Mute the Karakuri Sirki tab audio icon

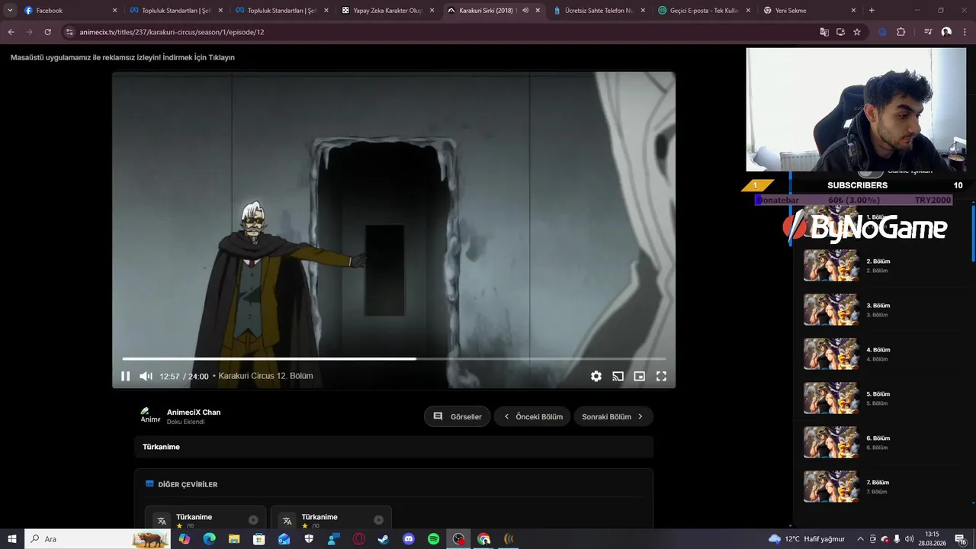[525, 11]
